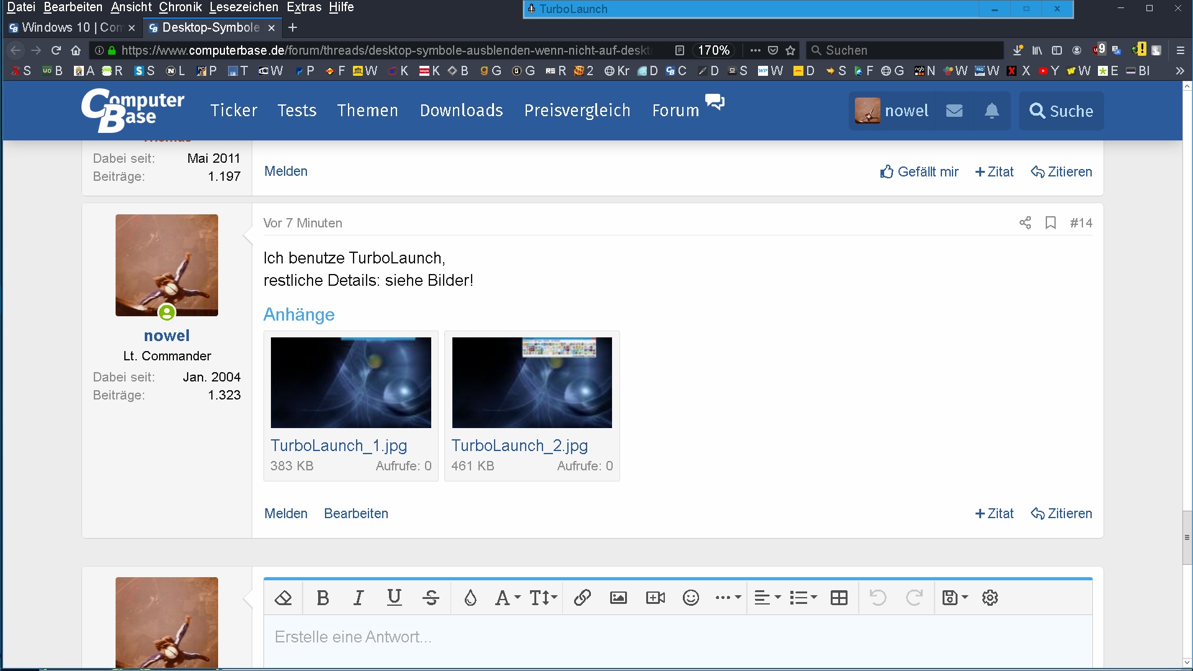Image resolution: width=1193 pixels, height=671 pixels.
Task: Open the nowel username profile link
Action: tap(167, 335)
